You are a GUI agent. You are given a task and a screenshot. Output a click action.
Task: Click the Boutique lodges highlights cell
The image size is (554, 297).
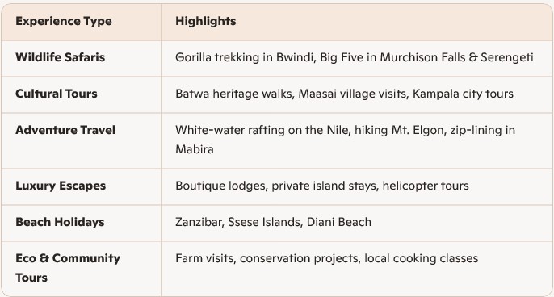[x=357, y=186]
